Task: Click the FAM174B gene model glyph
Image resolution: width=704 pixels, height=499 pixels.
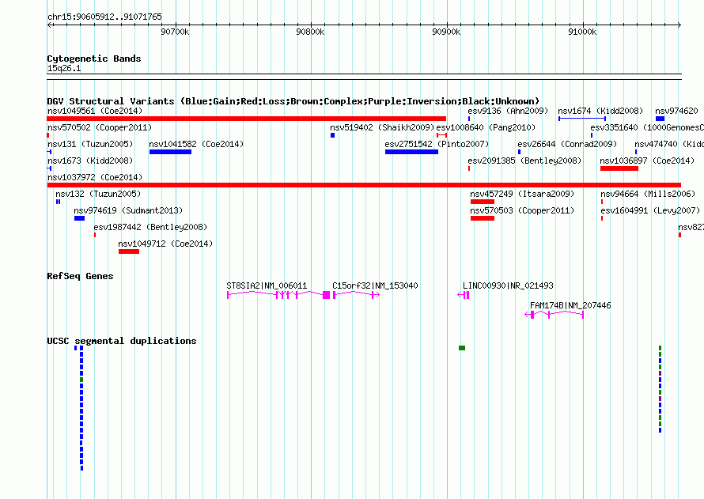Action: tap(554, 315)
